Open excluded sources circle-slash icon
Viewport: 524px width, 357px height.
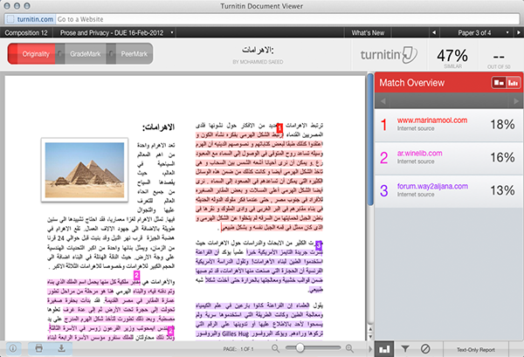425,349
